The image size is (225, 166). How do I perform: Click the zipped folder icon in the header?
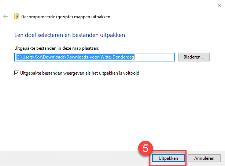(x=16, y=16)
